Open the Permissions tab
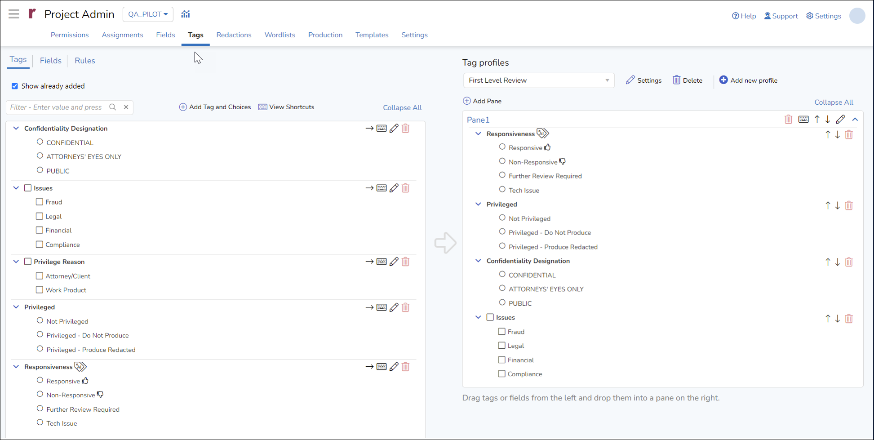The image size is (874, 440). [70, 35]
